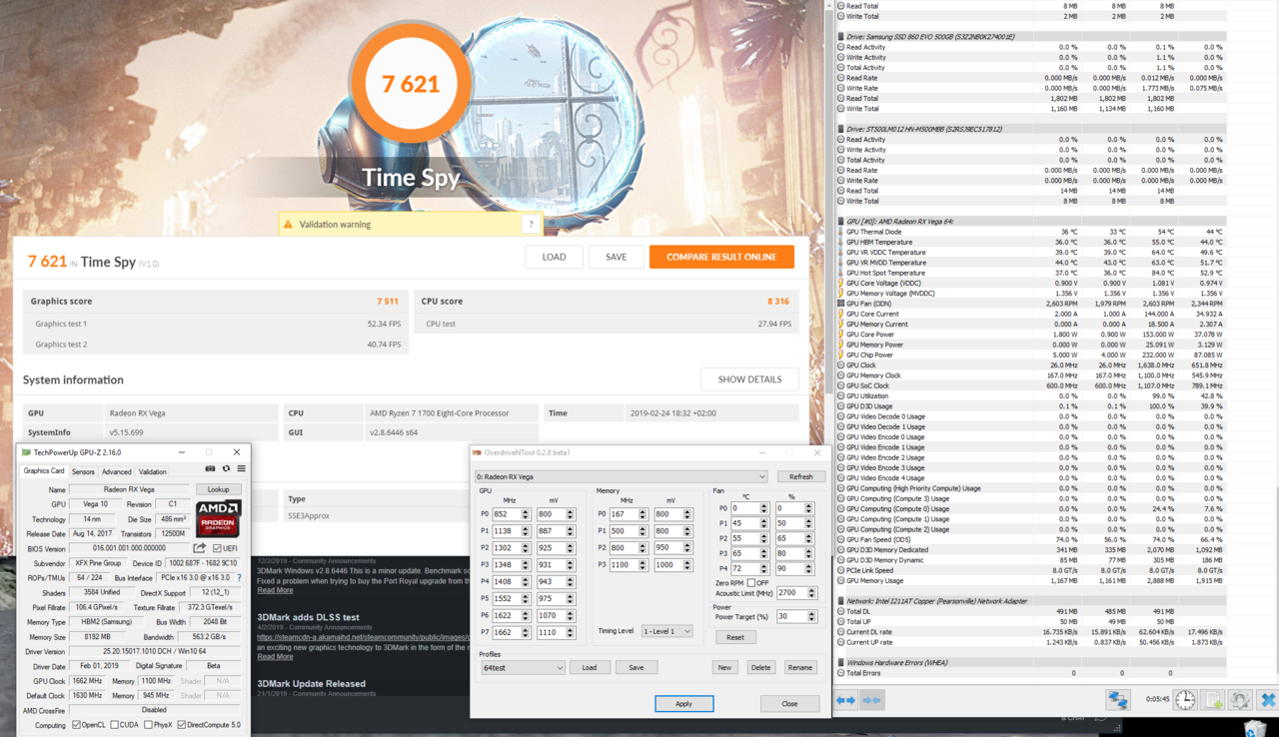The image size is (1279, 737).
Task: Click GPU-Z Name field Radeon RX Vega
Action: [130, 489]
